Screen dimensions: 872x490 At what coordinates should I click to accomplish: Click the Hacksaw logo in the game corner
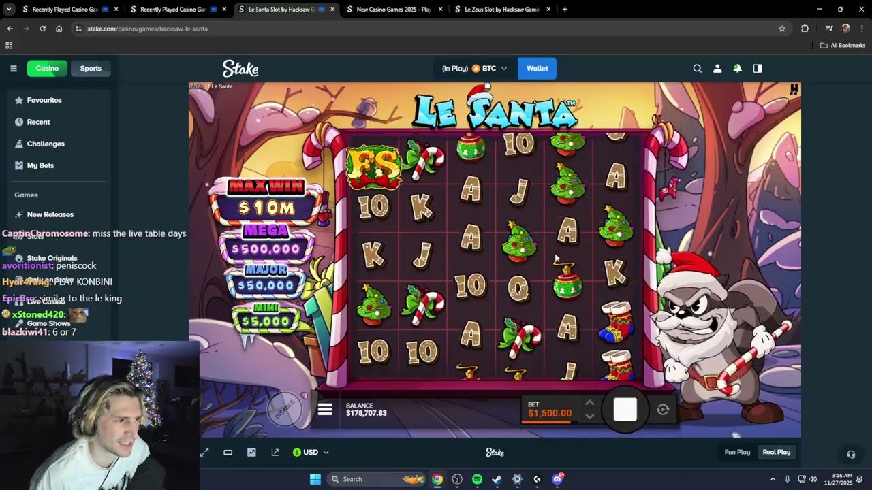point(794,89)
